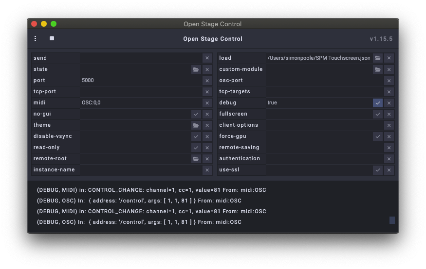Screen dimensions: 426x269
Task: Browse for a custom-module file
Action: 378,69
